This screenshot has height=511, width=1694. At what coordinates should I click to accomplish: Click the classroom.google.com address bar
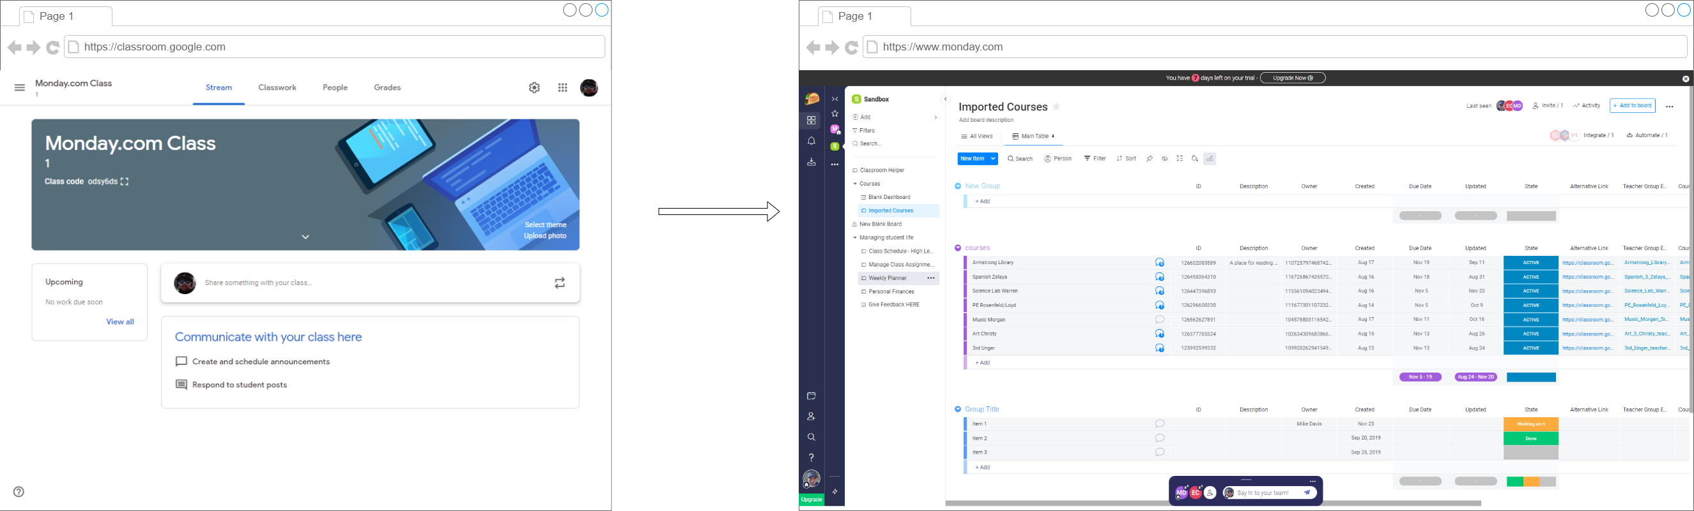tap(335, 47)
